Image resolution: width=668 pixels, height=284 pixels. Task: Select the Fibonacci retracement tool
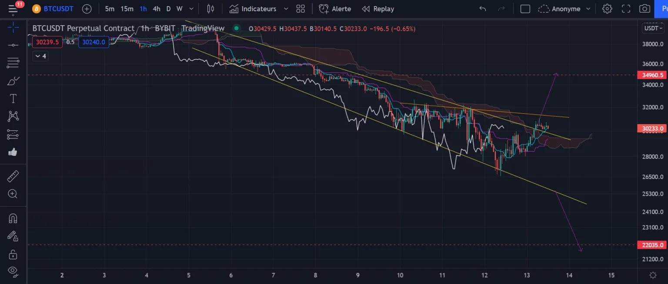coord(13,63)
